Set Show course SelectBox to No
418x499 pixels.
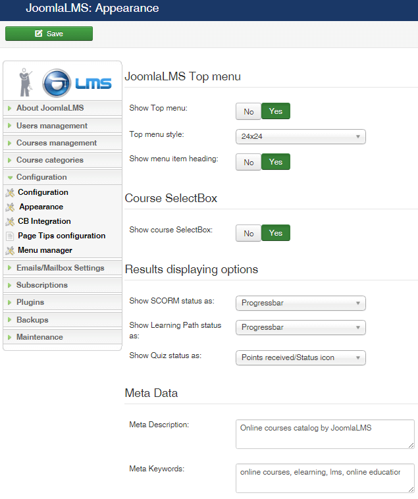point(248,233)
